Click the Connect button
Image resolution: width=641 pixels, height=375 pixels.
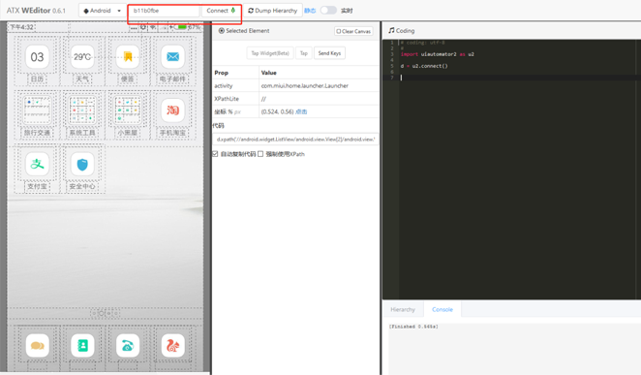[x=221, y=11]
